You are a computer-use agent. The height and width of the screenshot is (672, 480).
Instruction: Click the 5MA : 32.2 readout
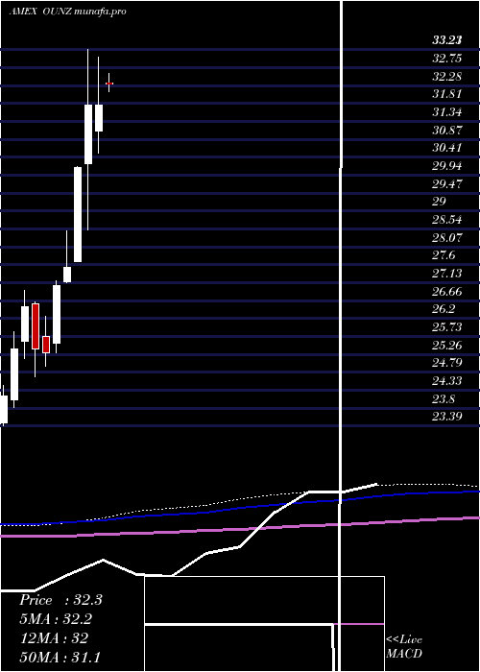tap(56, 619)
